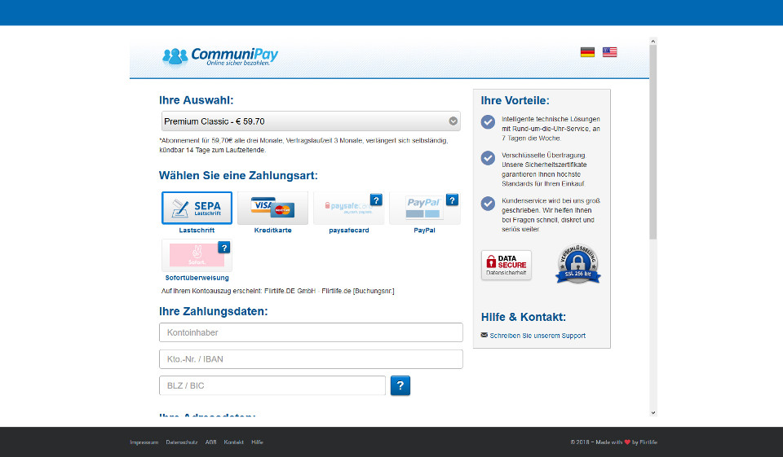The image size is (783, 457).
Task: Open the Impressum footer link
Action: (x=144, y=442)
